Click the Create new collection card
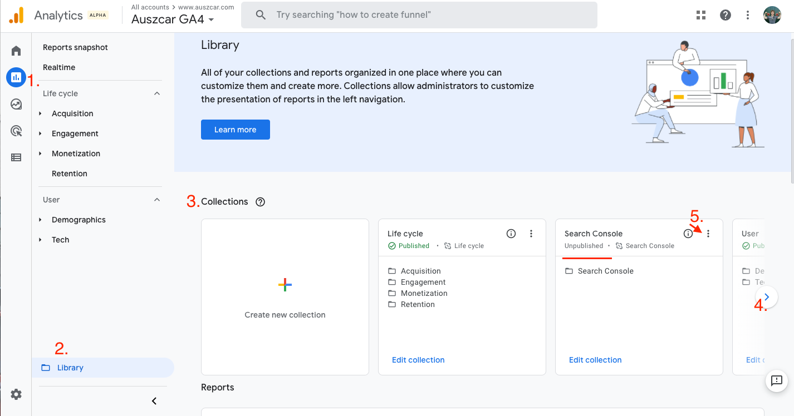Screen dimensions: 794x416 point(285,297)
